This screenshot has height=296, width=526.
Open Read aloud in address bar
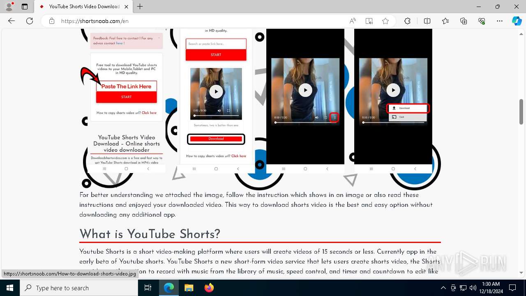353,21
